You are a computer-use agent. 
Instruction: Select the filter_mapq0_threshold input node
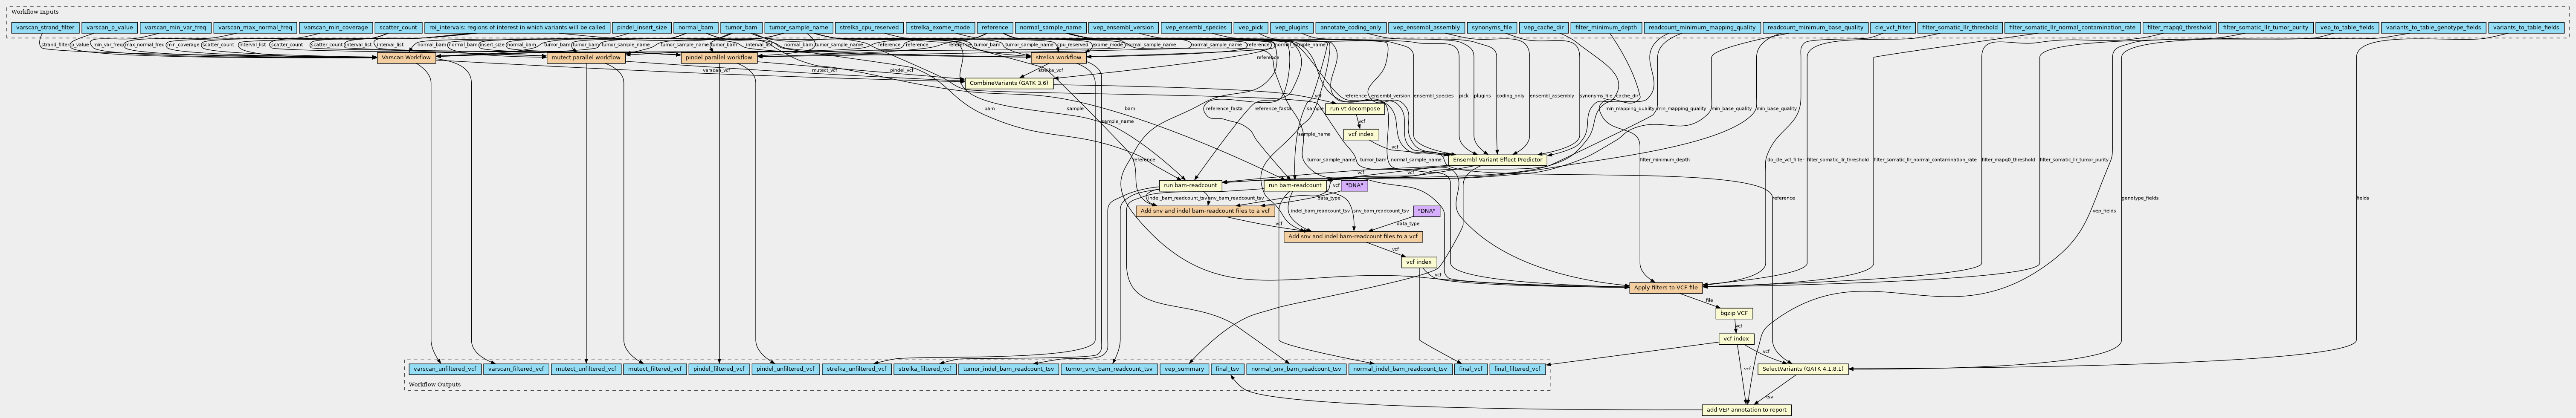coord(2179,28)
